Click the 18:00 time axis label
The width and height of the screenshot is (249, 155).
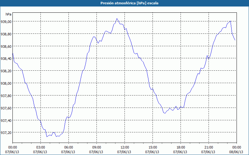pyautogui.click(x=181, y=148)
